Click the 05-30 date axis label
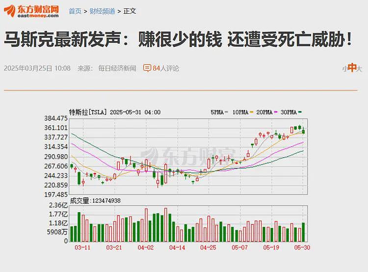This screenshot has height=272, width=368. click(302, 247)
